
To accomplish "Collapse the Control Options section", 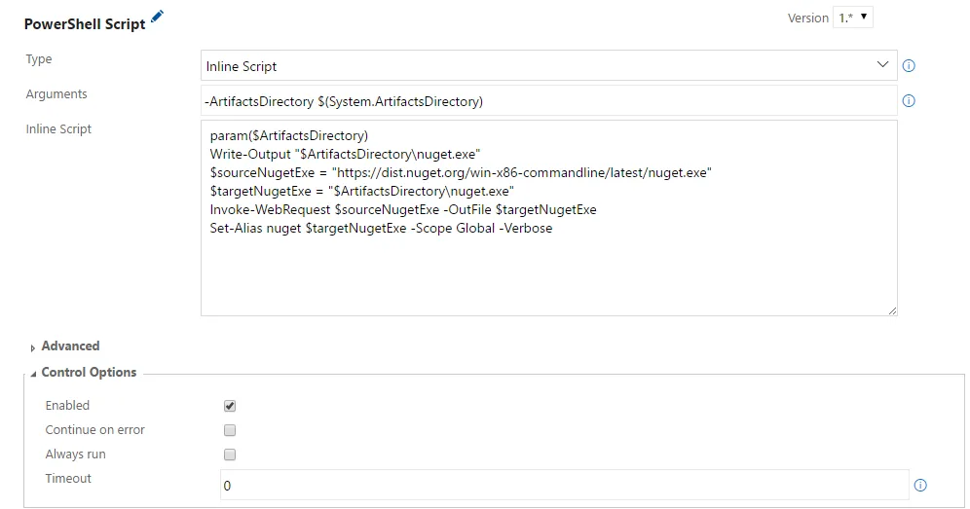I will pyautogui.click(x=88, y=373).
